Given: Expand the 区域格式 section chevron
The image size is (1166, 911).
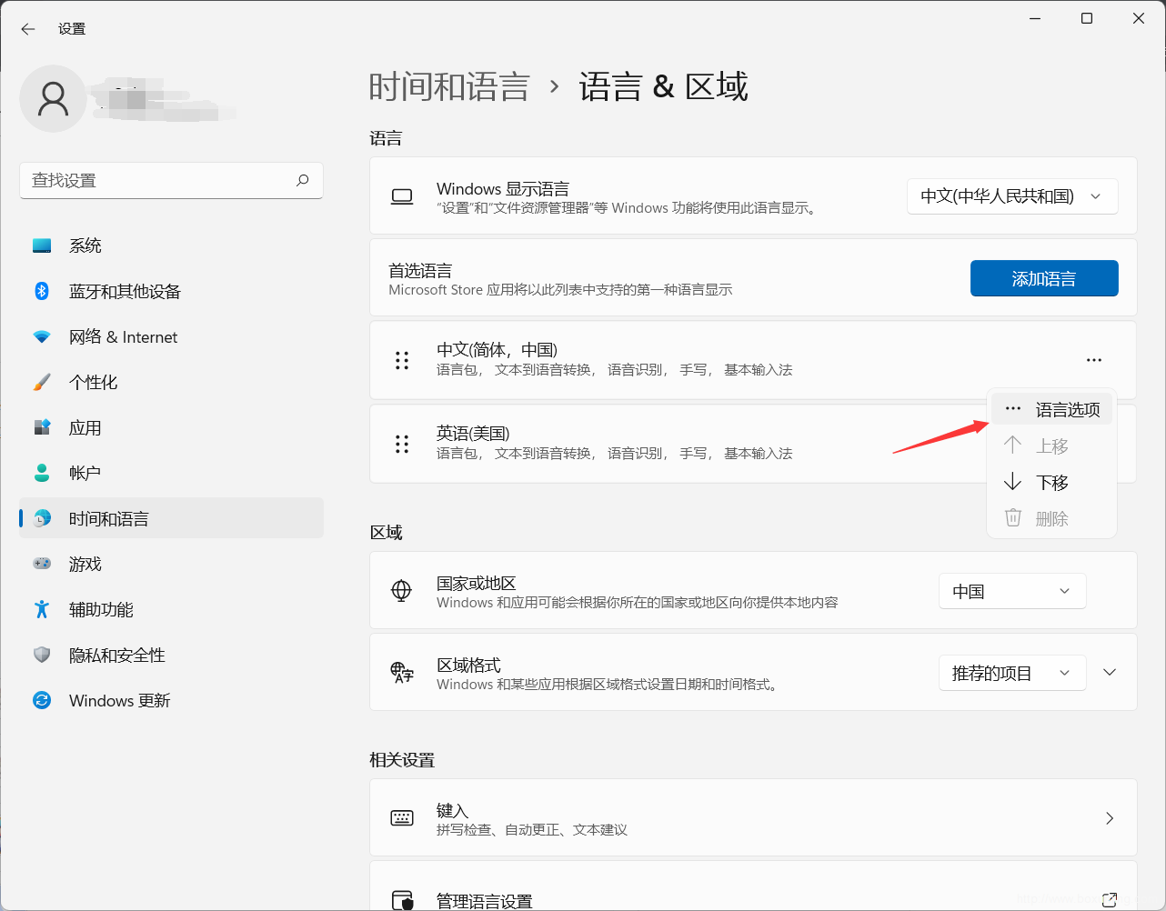Looking at the screenshot, I should [x=1110, y=673].
